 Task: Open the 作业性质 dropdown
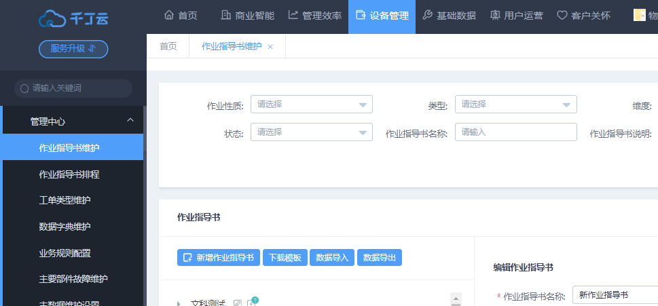coord(312,104)
